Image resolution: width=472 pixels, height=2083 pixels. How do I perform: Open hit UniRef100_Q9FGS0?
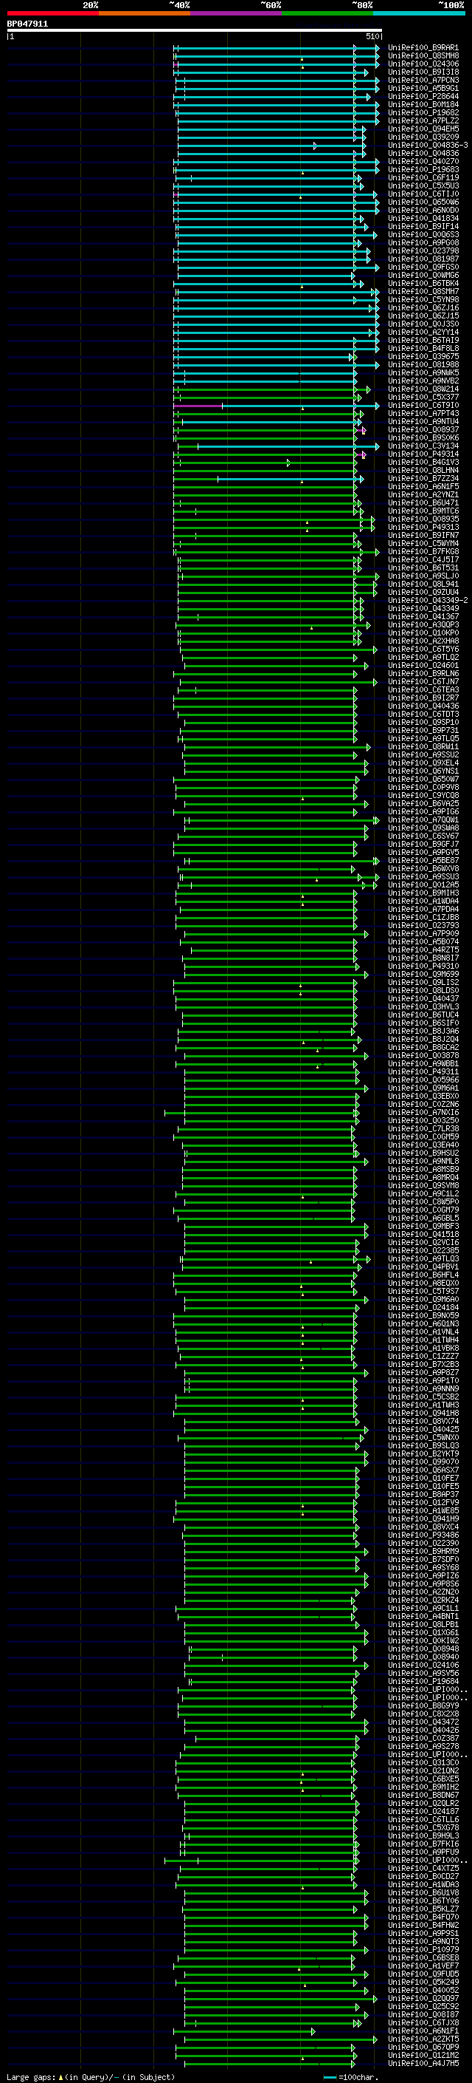tap(423, 267)
